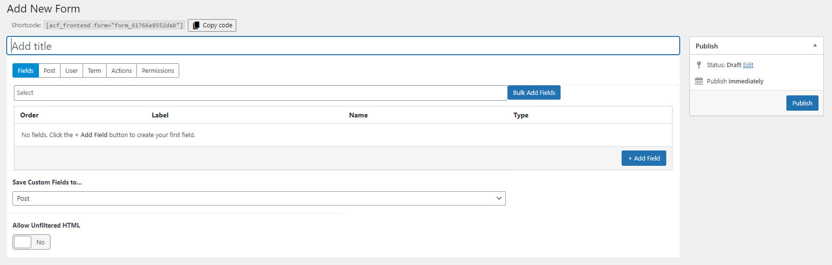This screenshot has width=832, height=265.
Task: Toggle the Allow Unfiltered HTML switch
Action: click(x=31, y=242)
